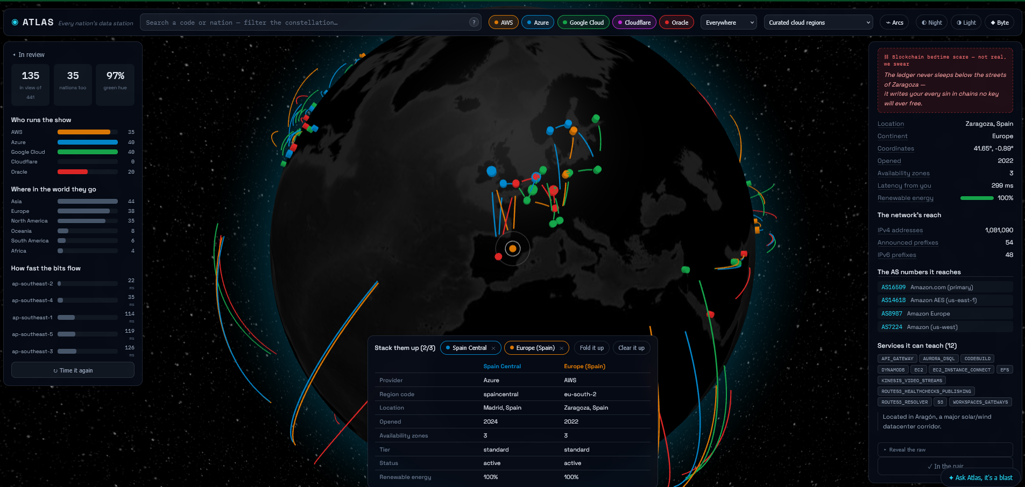Screen dimensions: 1025x487
Task: Select the ap-southeast-2 latency row
Action: click(73, 284)
